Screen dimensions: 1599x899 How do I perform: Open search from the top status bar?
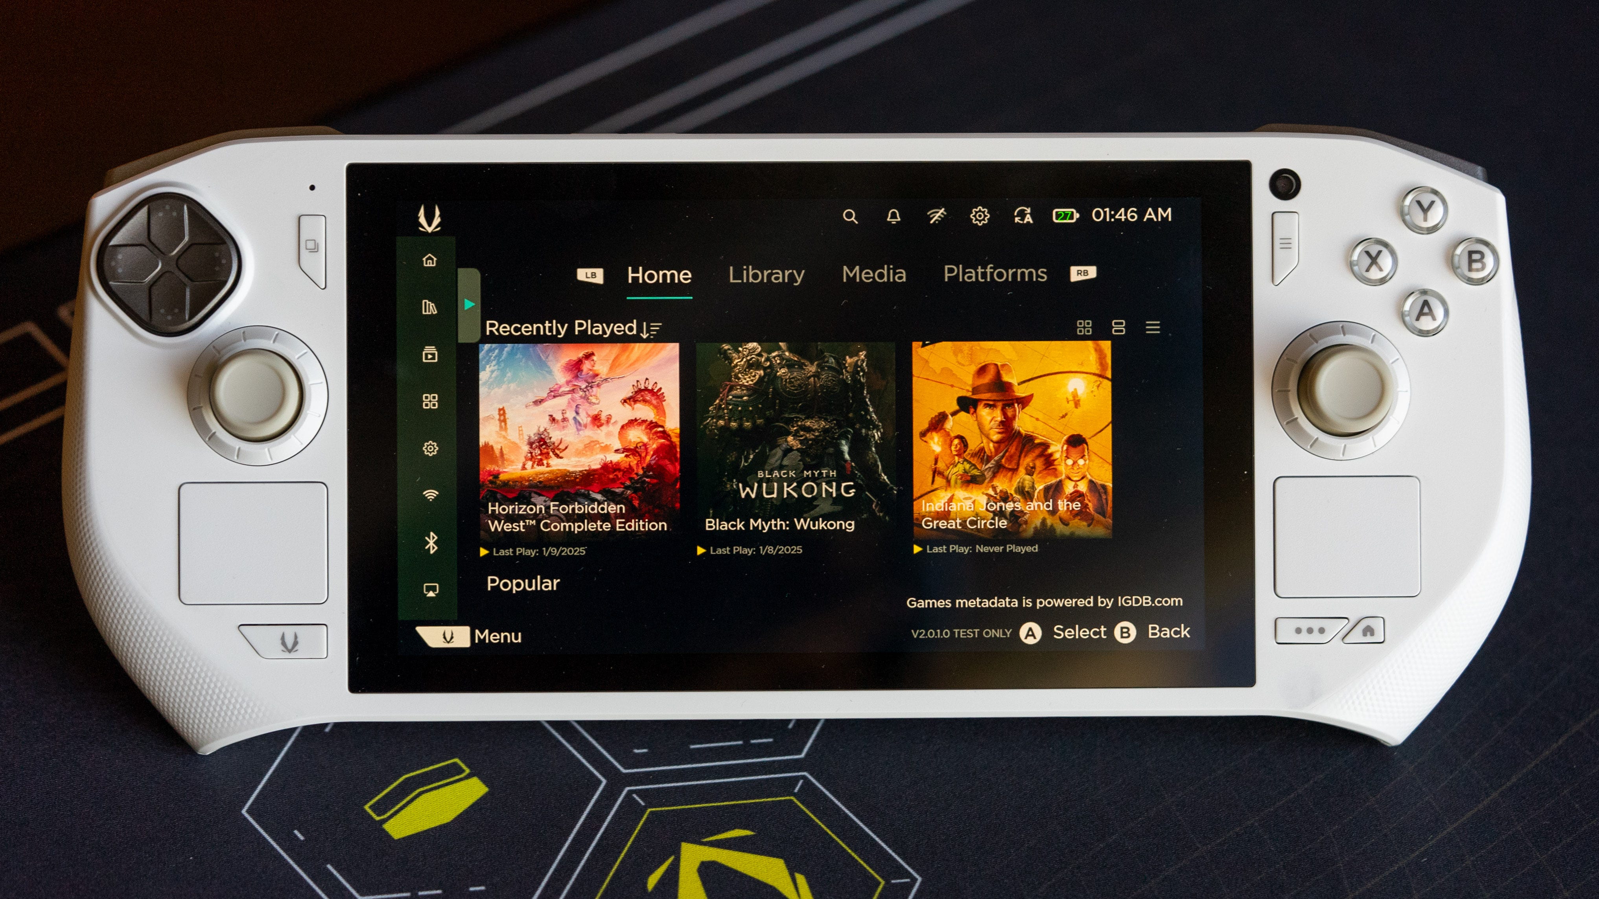[851, 217]
